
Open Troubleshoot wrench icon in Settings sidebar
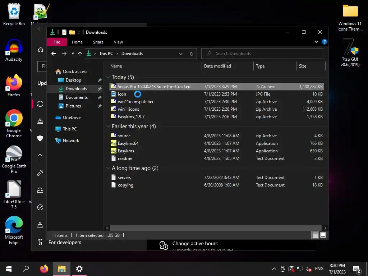point(40,173)
